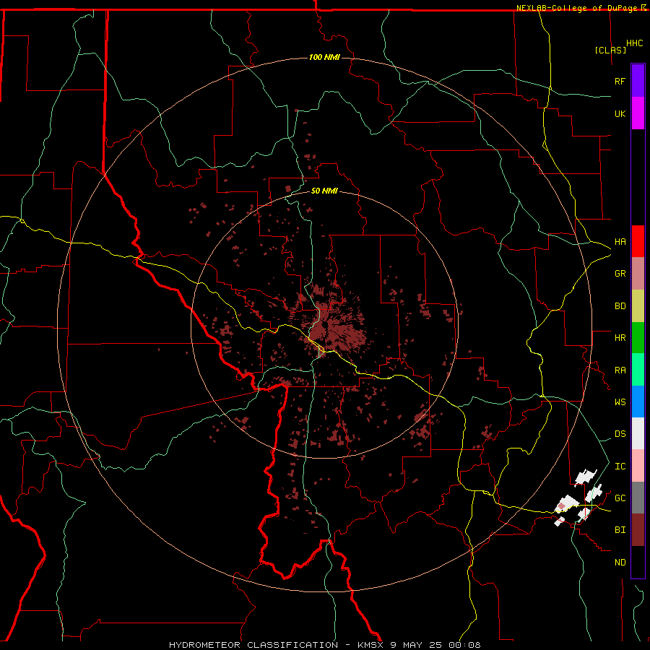Screen dimensions: 650x650
Task: Click the 'KMSX' radar site identifier
Action: (370, 645)
